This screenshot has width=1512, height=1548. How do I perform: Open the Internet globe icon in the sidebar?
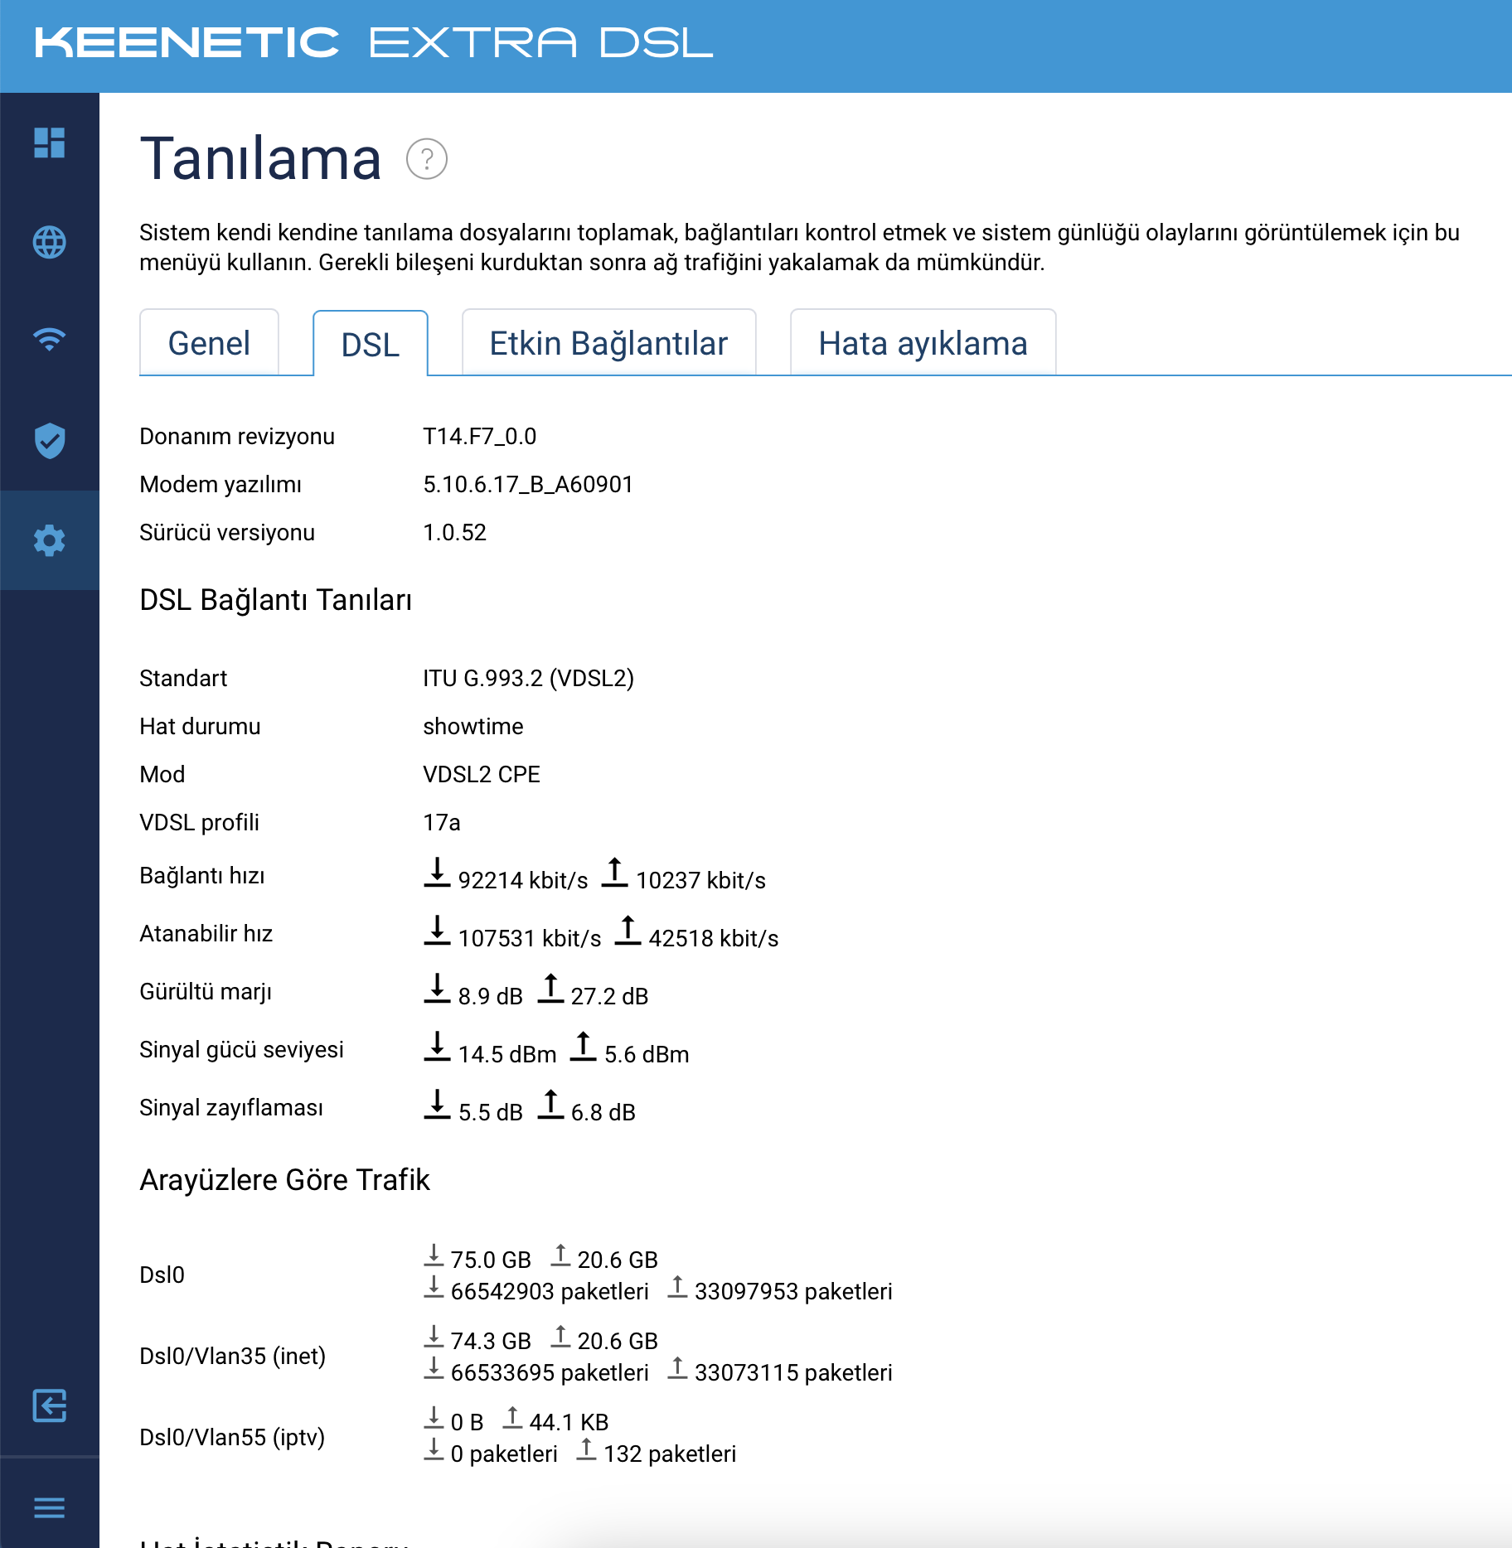pyautogui.click(x=50, y=242)
